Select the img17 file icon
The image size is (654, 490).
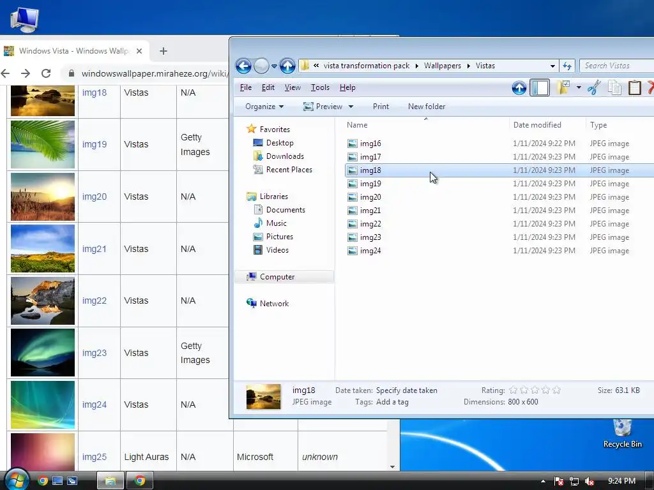[353, 157]
